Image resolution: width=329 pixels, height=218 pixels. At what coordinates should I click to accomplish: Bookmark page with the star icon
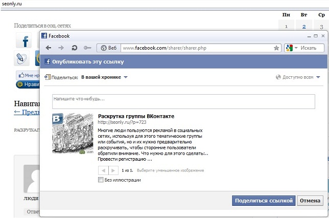(276, 48)
